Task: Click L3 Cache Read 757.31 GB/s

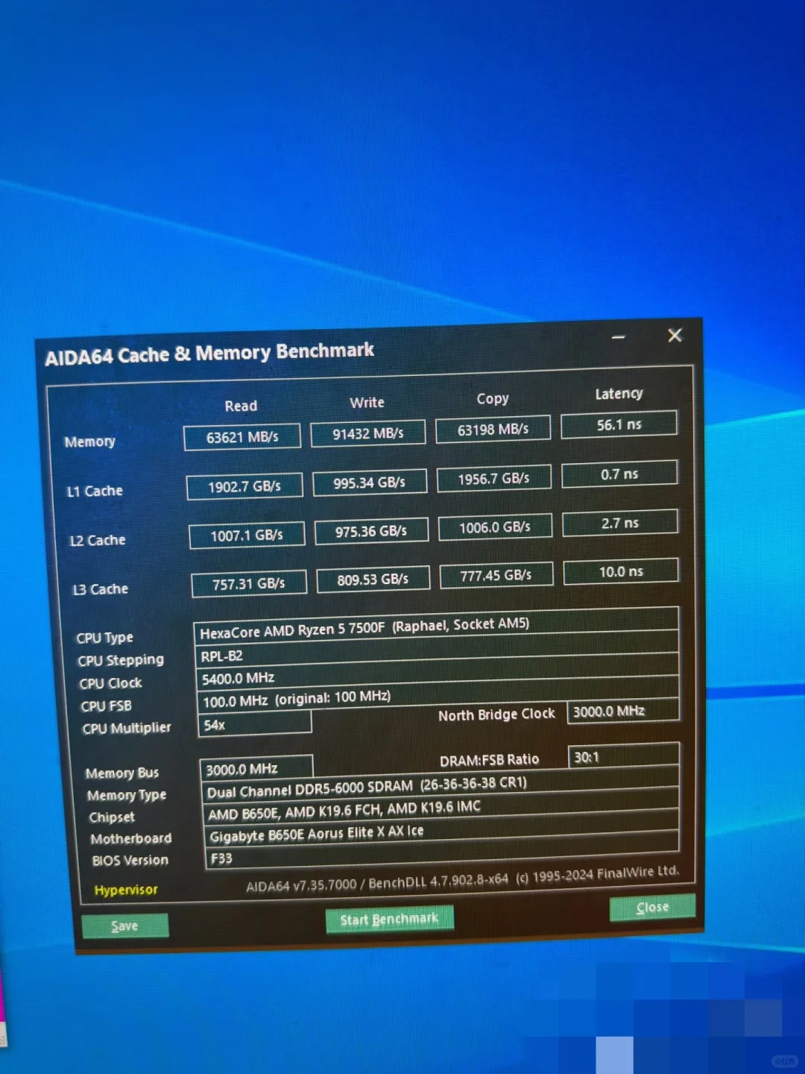Action: pos(249,584)
